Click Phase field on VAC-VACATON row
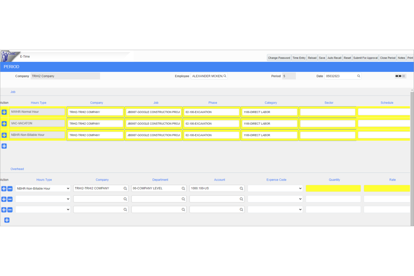The height and width of the screenshot is (276, 414). coord(212,124)
